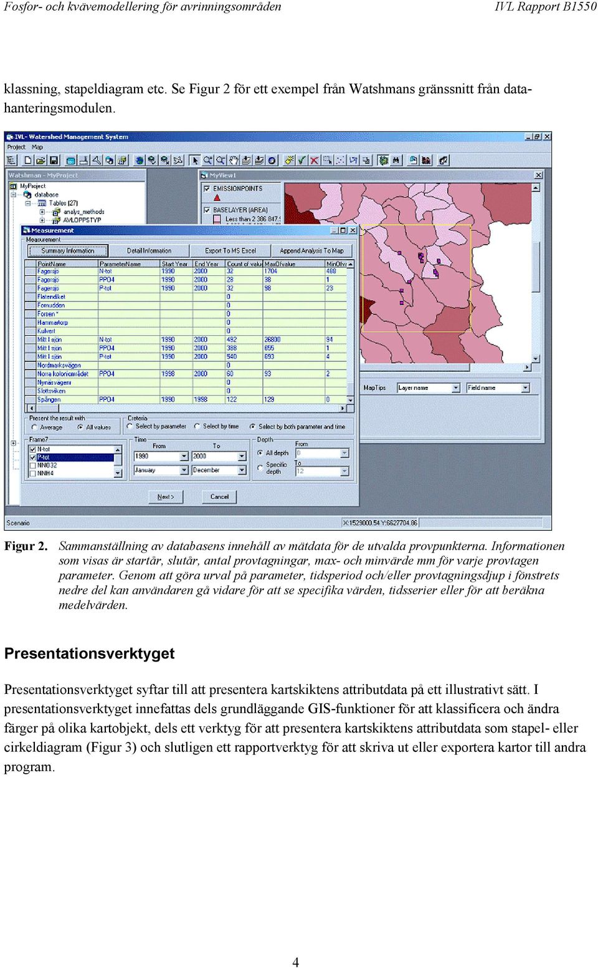Open the To year 2000 dropdown
The height and width of the screenshot is (968, 598).
[x=242, y=457]
